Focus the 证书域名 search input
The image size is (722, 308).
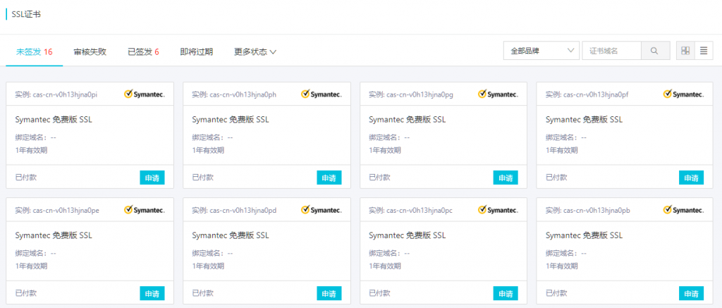(x=612, y=51)
